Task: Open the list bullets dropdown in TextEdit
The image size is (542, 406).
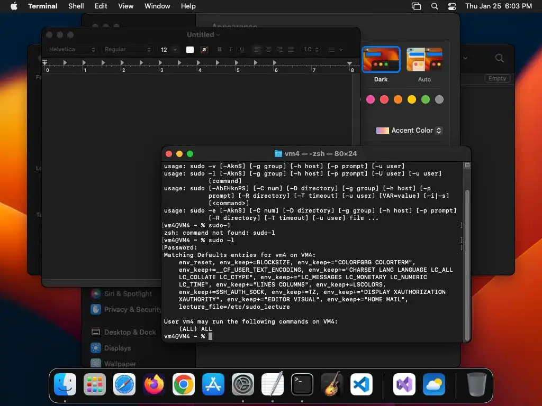Action: click(x=335, y=50)
